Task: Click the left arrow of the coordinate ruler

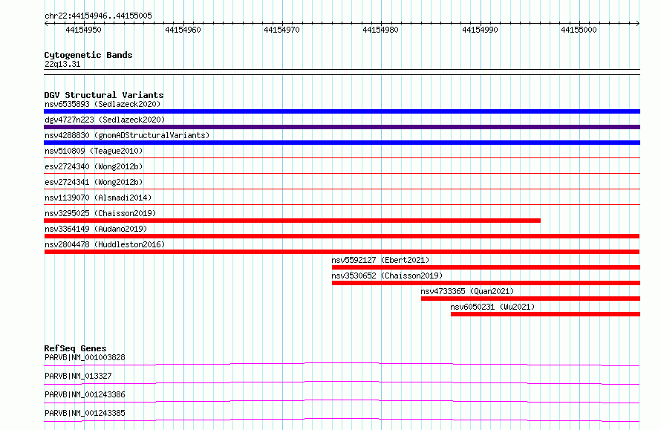Action: (x=46, y=24)
